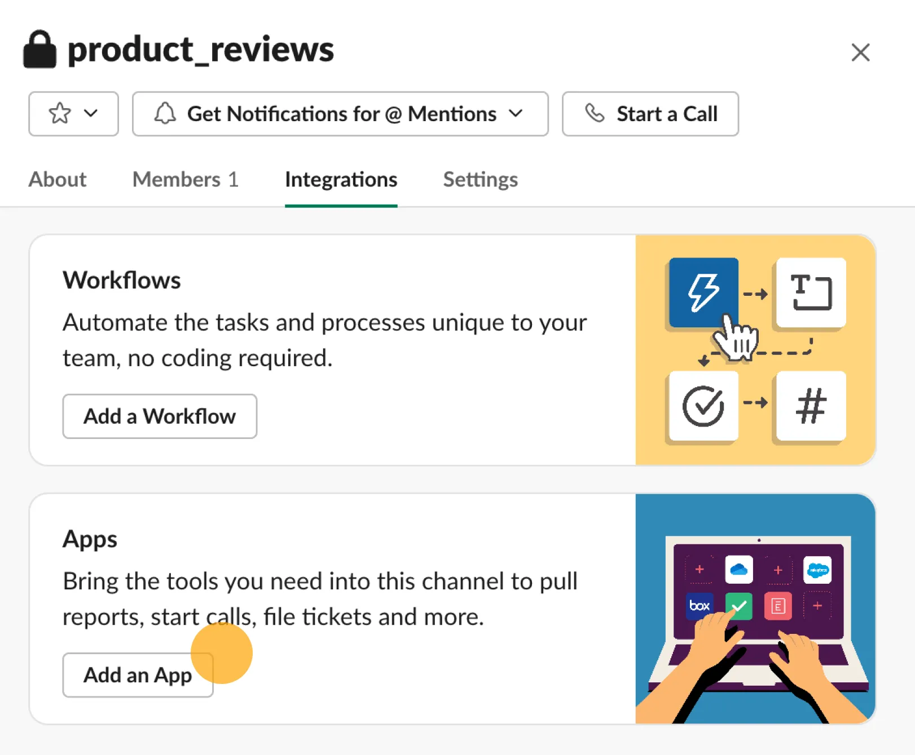Image resolution: width=915 pixels, height=755 pixels.
Task: Click the text field tile in Workflows illustration
Action: pyautogui.click(x=811, y=292)
